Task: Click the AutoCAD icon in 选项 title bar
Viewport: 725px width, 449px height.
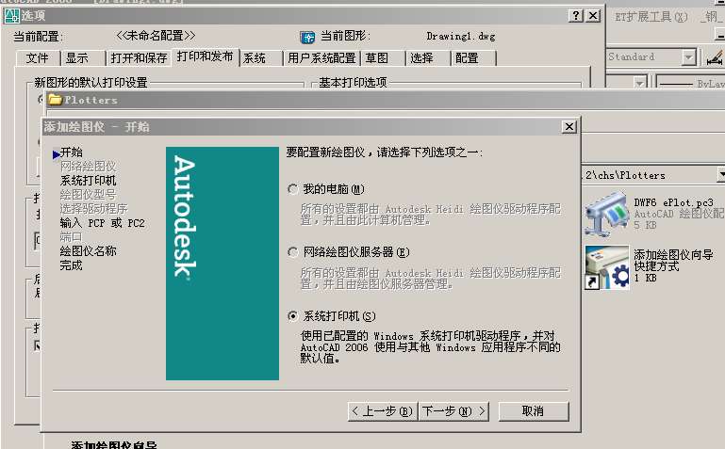Action: click(x=11, y=16)
